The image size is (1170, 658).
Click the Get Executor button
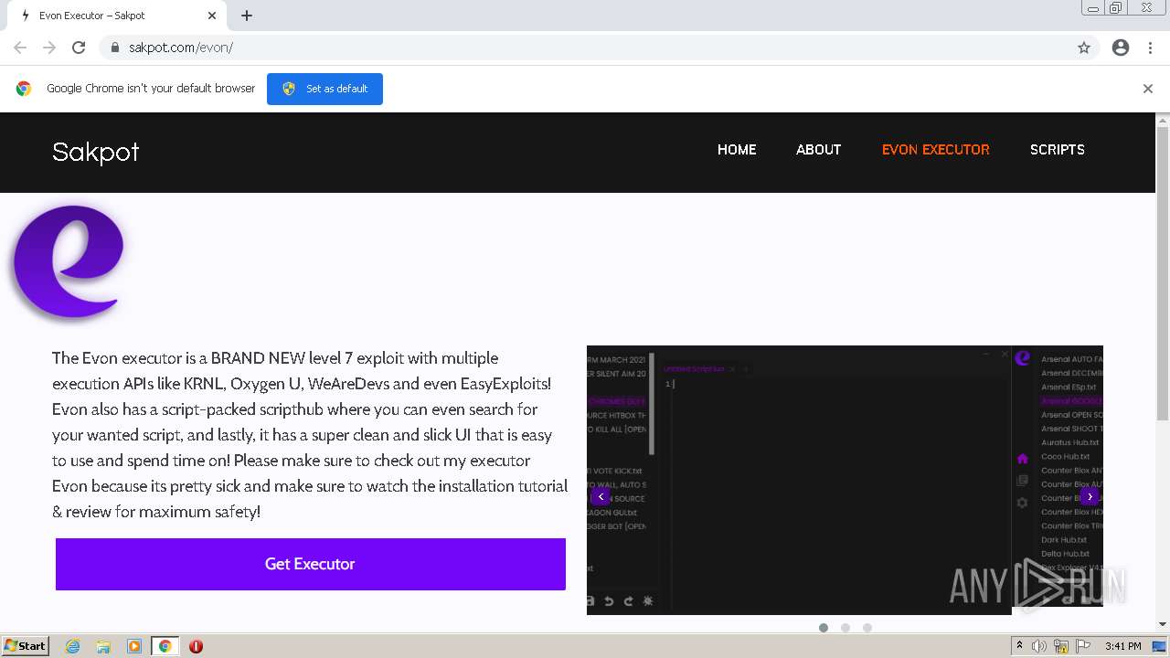[311, 564]
